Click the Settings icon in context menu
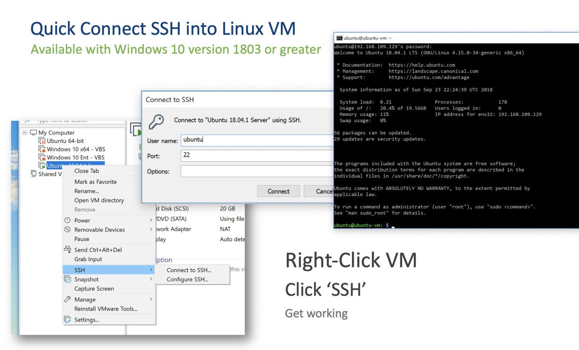579x350 pixels. pos(67,320)
